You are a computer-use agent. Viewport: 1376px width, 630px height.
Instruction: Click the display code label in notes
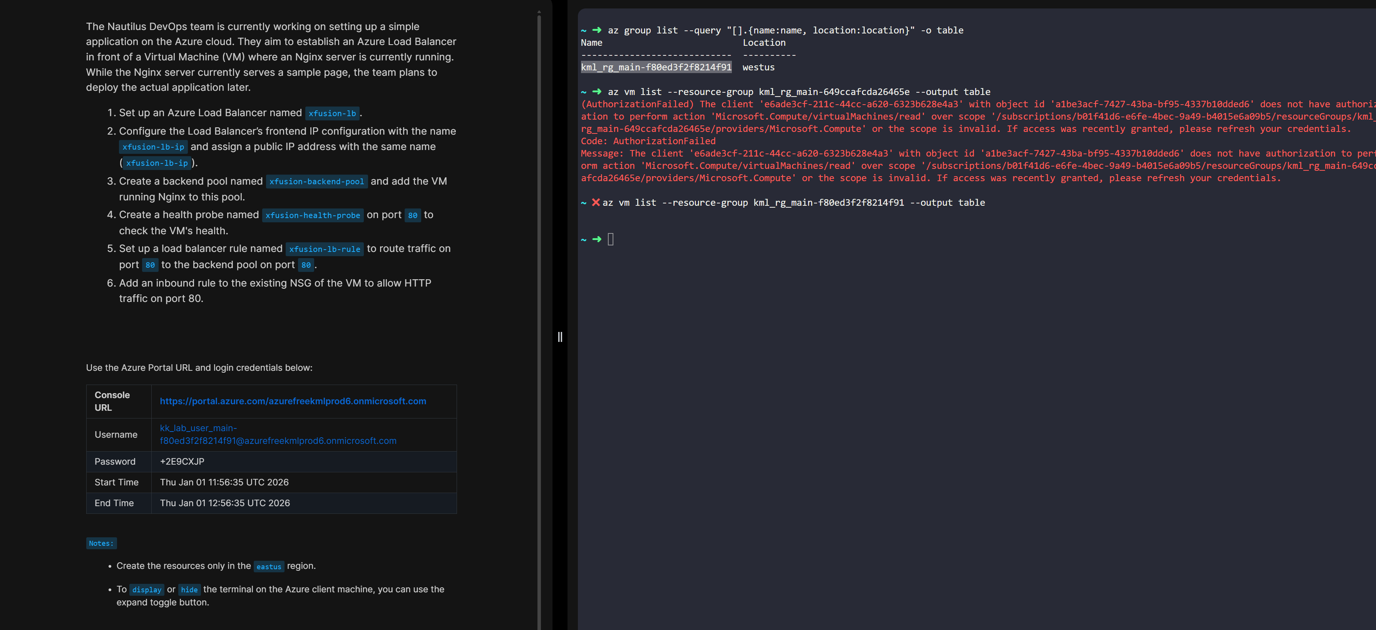pos(146,590)
